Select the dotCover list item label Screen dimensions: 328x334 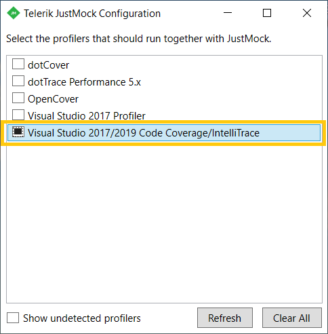click(48, 65)
